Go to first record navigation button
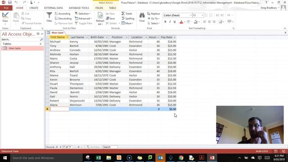The height and width of the screenshot is (162, 288). click(x=57, y=147)
